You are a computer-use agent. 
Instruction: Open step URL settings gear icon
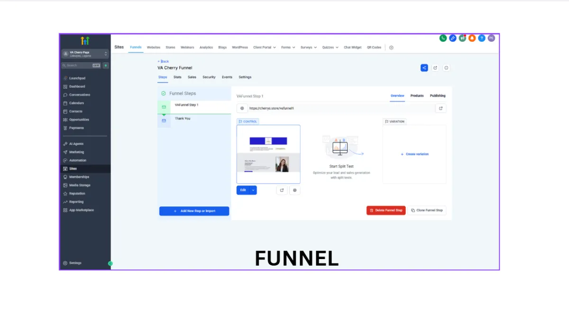[x=242, y=108]
